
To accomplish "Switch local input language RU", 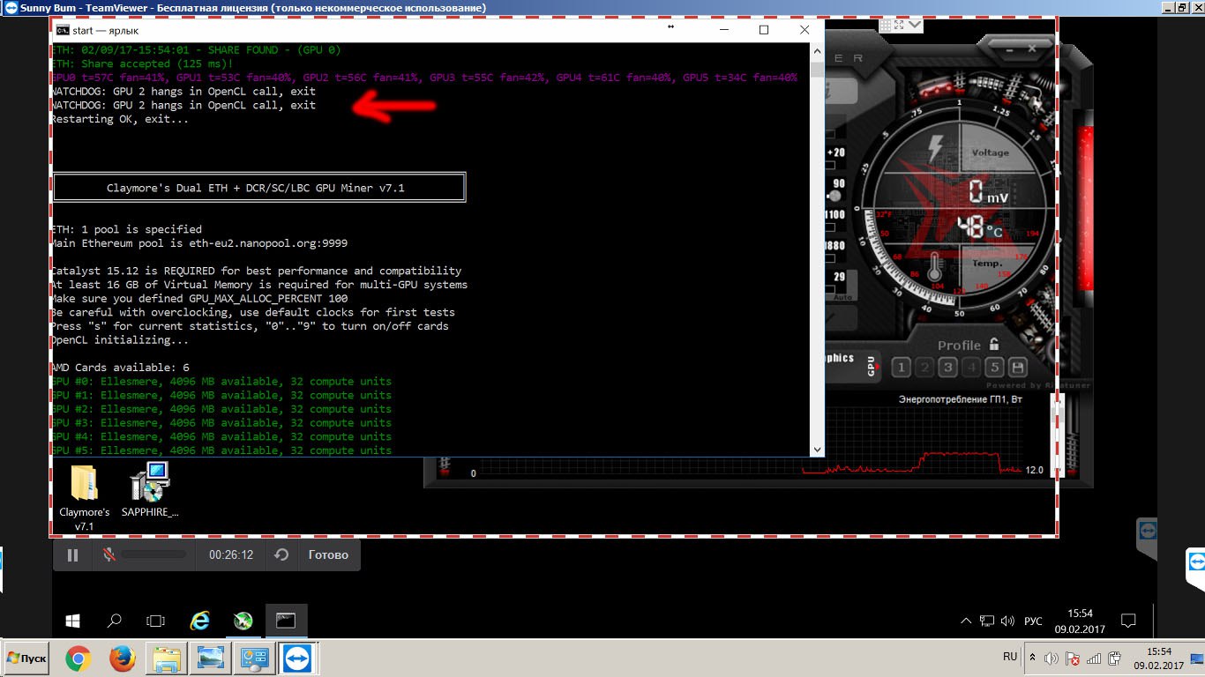I will click(x=1010, y=657).
